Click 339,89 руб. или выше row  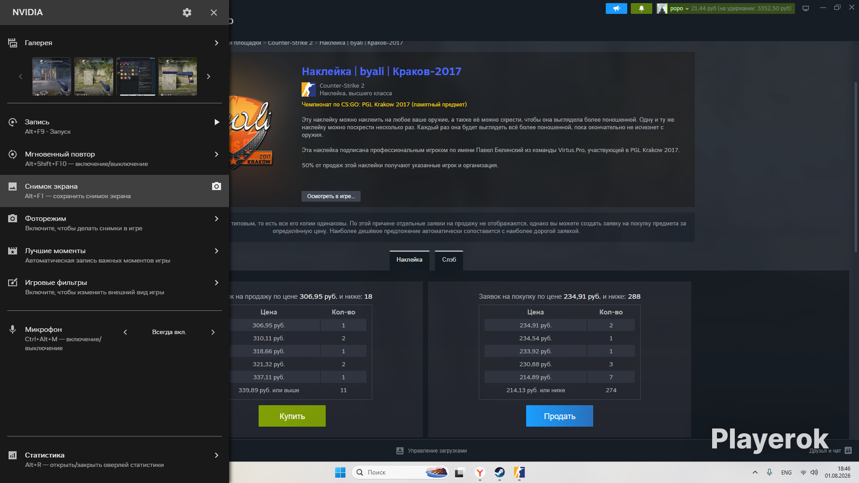pyautogui.click(x=298, y=390)
